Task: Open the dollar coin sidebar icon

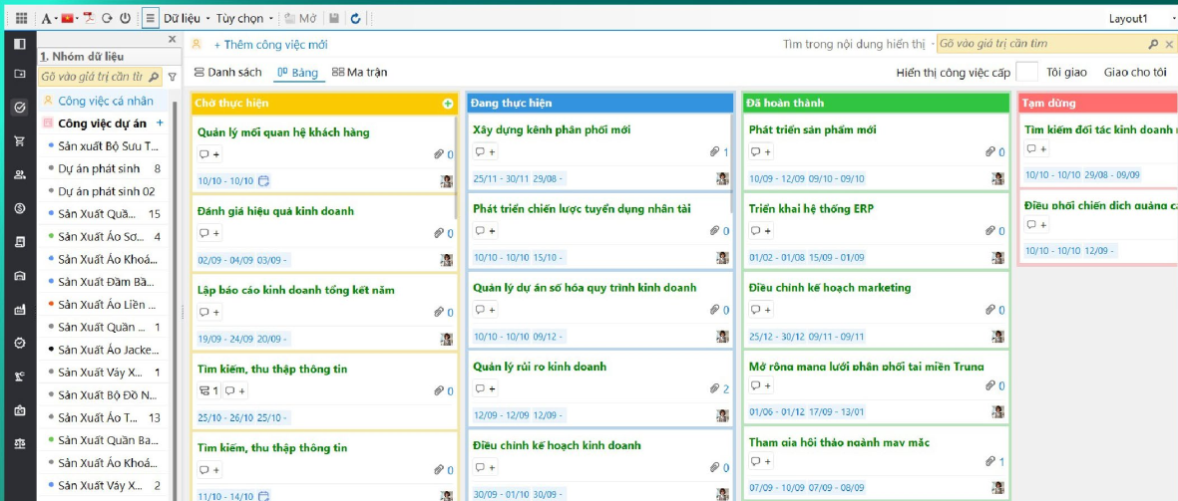Action: tap(19, 208)
